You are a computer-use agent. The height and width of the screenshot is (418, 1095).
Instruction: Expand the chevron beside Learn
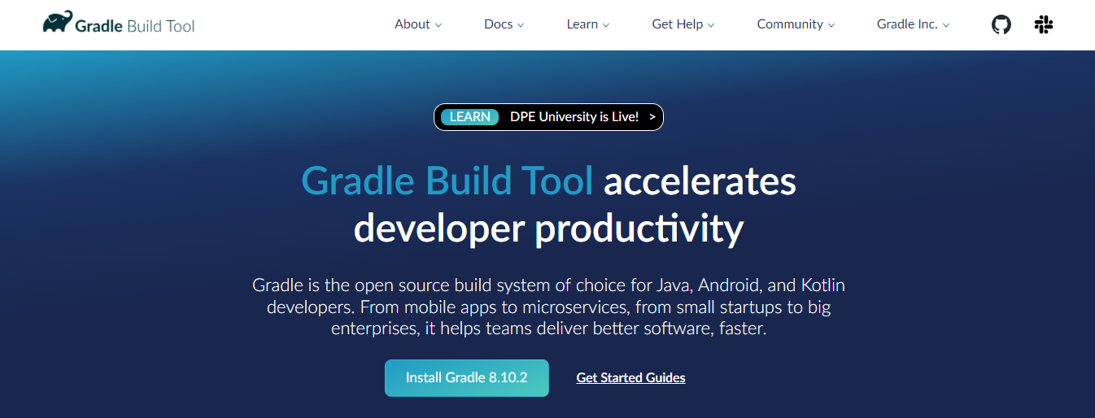pyautogui.click(x=606, y=25)
